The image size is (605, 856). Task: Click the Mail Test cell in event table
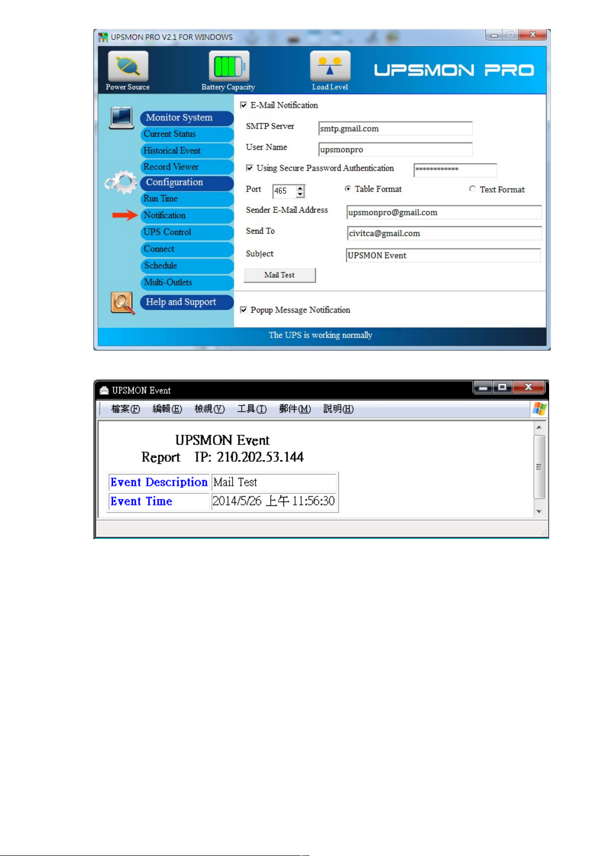(274, 482)
